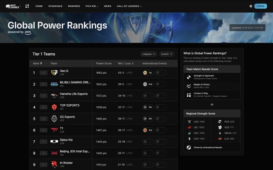This screenshot has height=170, width=273.
Task: Click the plus icon between the score panels
Action: (x=212, y=105)
